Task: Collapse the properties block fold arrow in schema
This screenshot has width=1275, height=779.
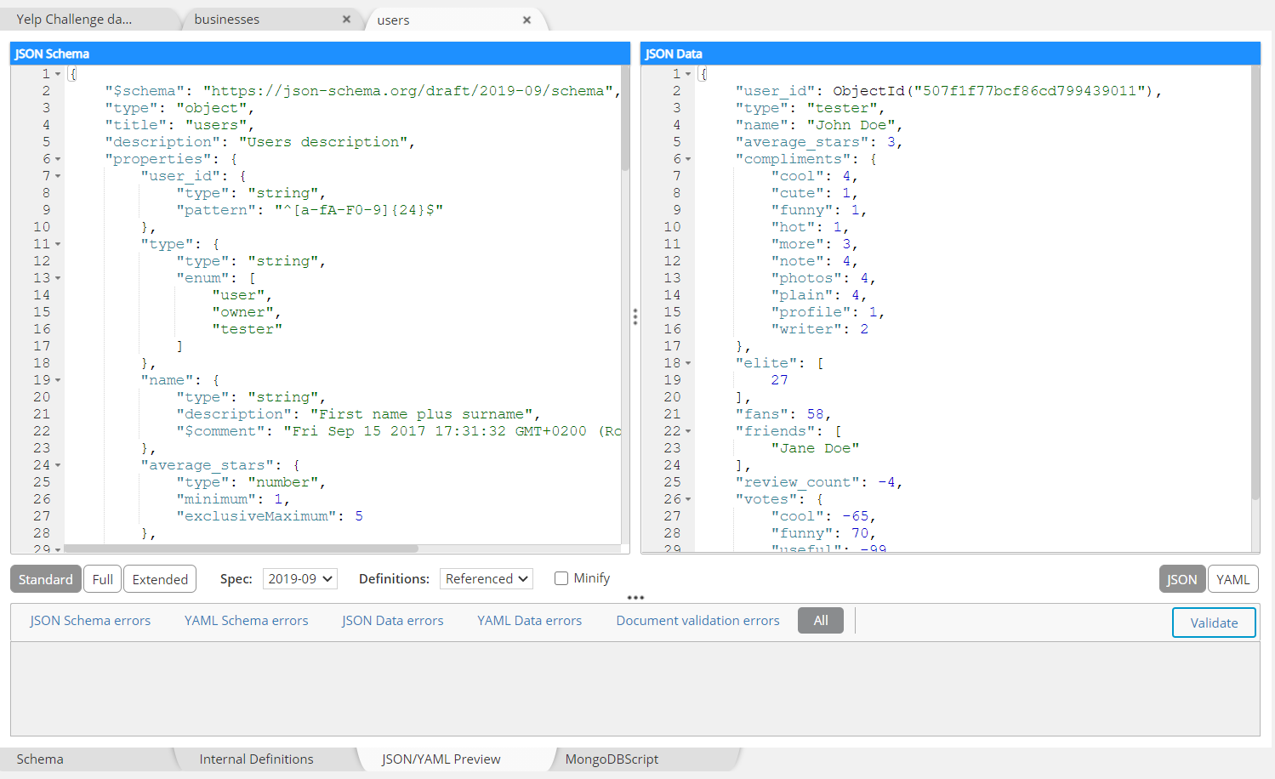Action: pyautogui.click(x=58, y=159)
